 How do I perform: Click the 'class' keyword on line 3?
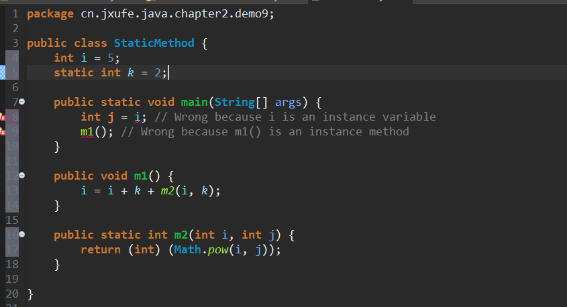point(91,44)
